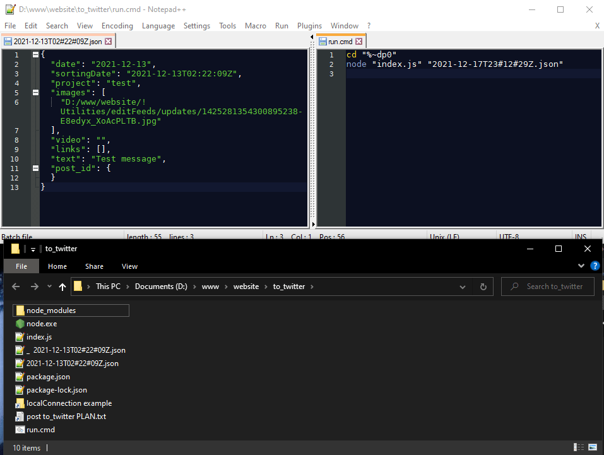Viewport: 604px width, 455px height.
Task: Click the Quick Access Toolbar dropdown arrow
Action: [33, 249]
